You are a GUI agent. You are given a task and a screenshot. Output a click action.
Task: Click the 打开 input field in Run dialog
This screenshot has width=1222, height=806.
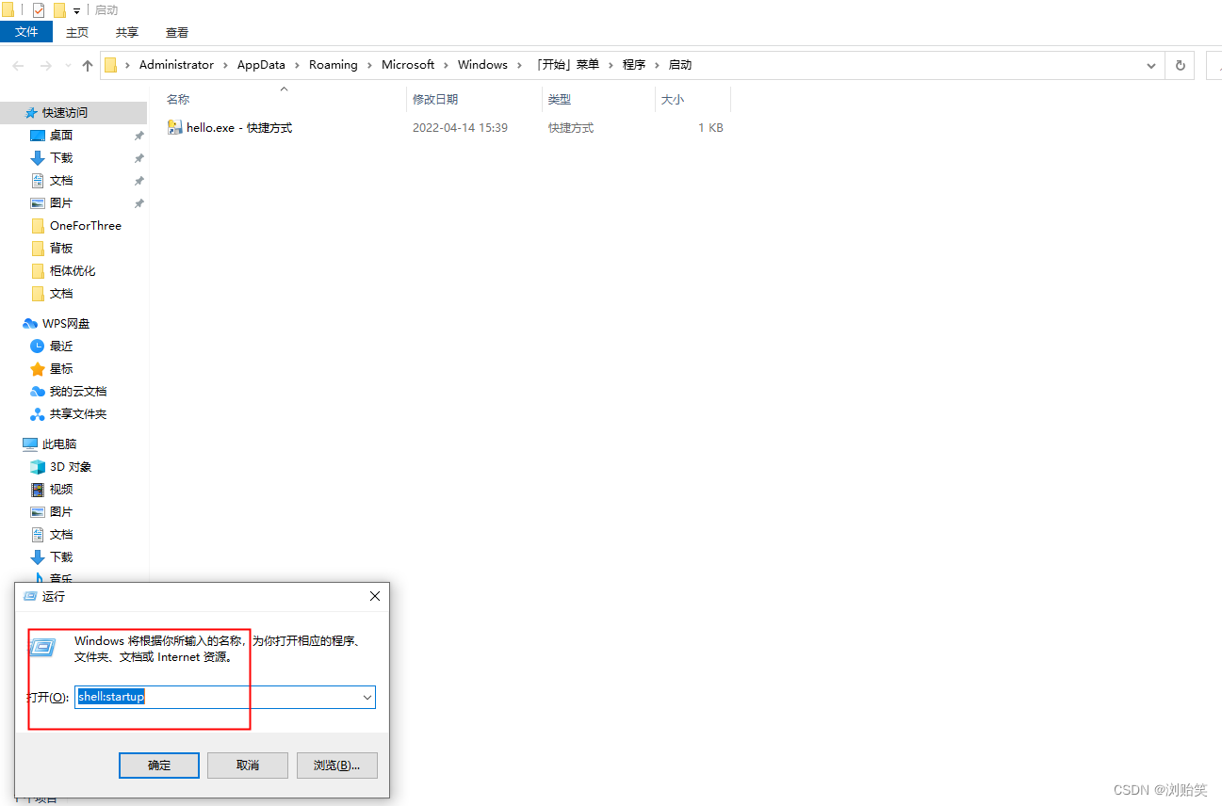[x=225, y=697]
